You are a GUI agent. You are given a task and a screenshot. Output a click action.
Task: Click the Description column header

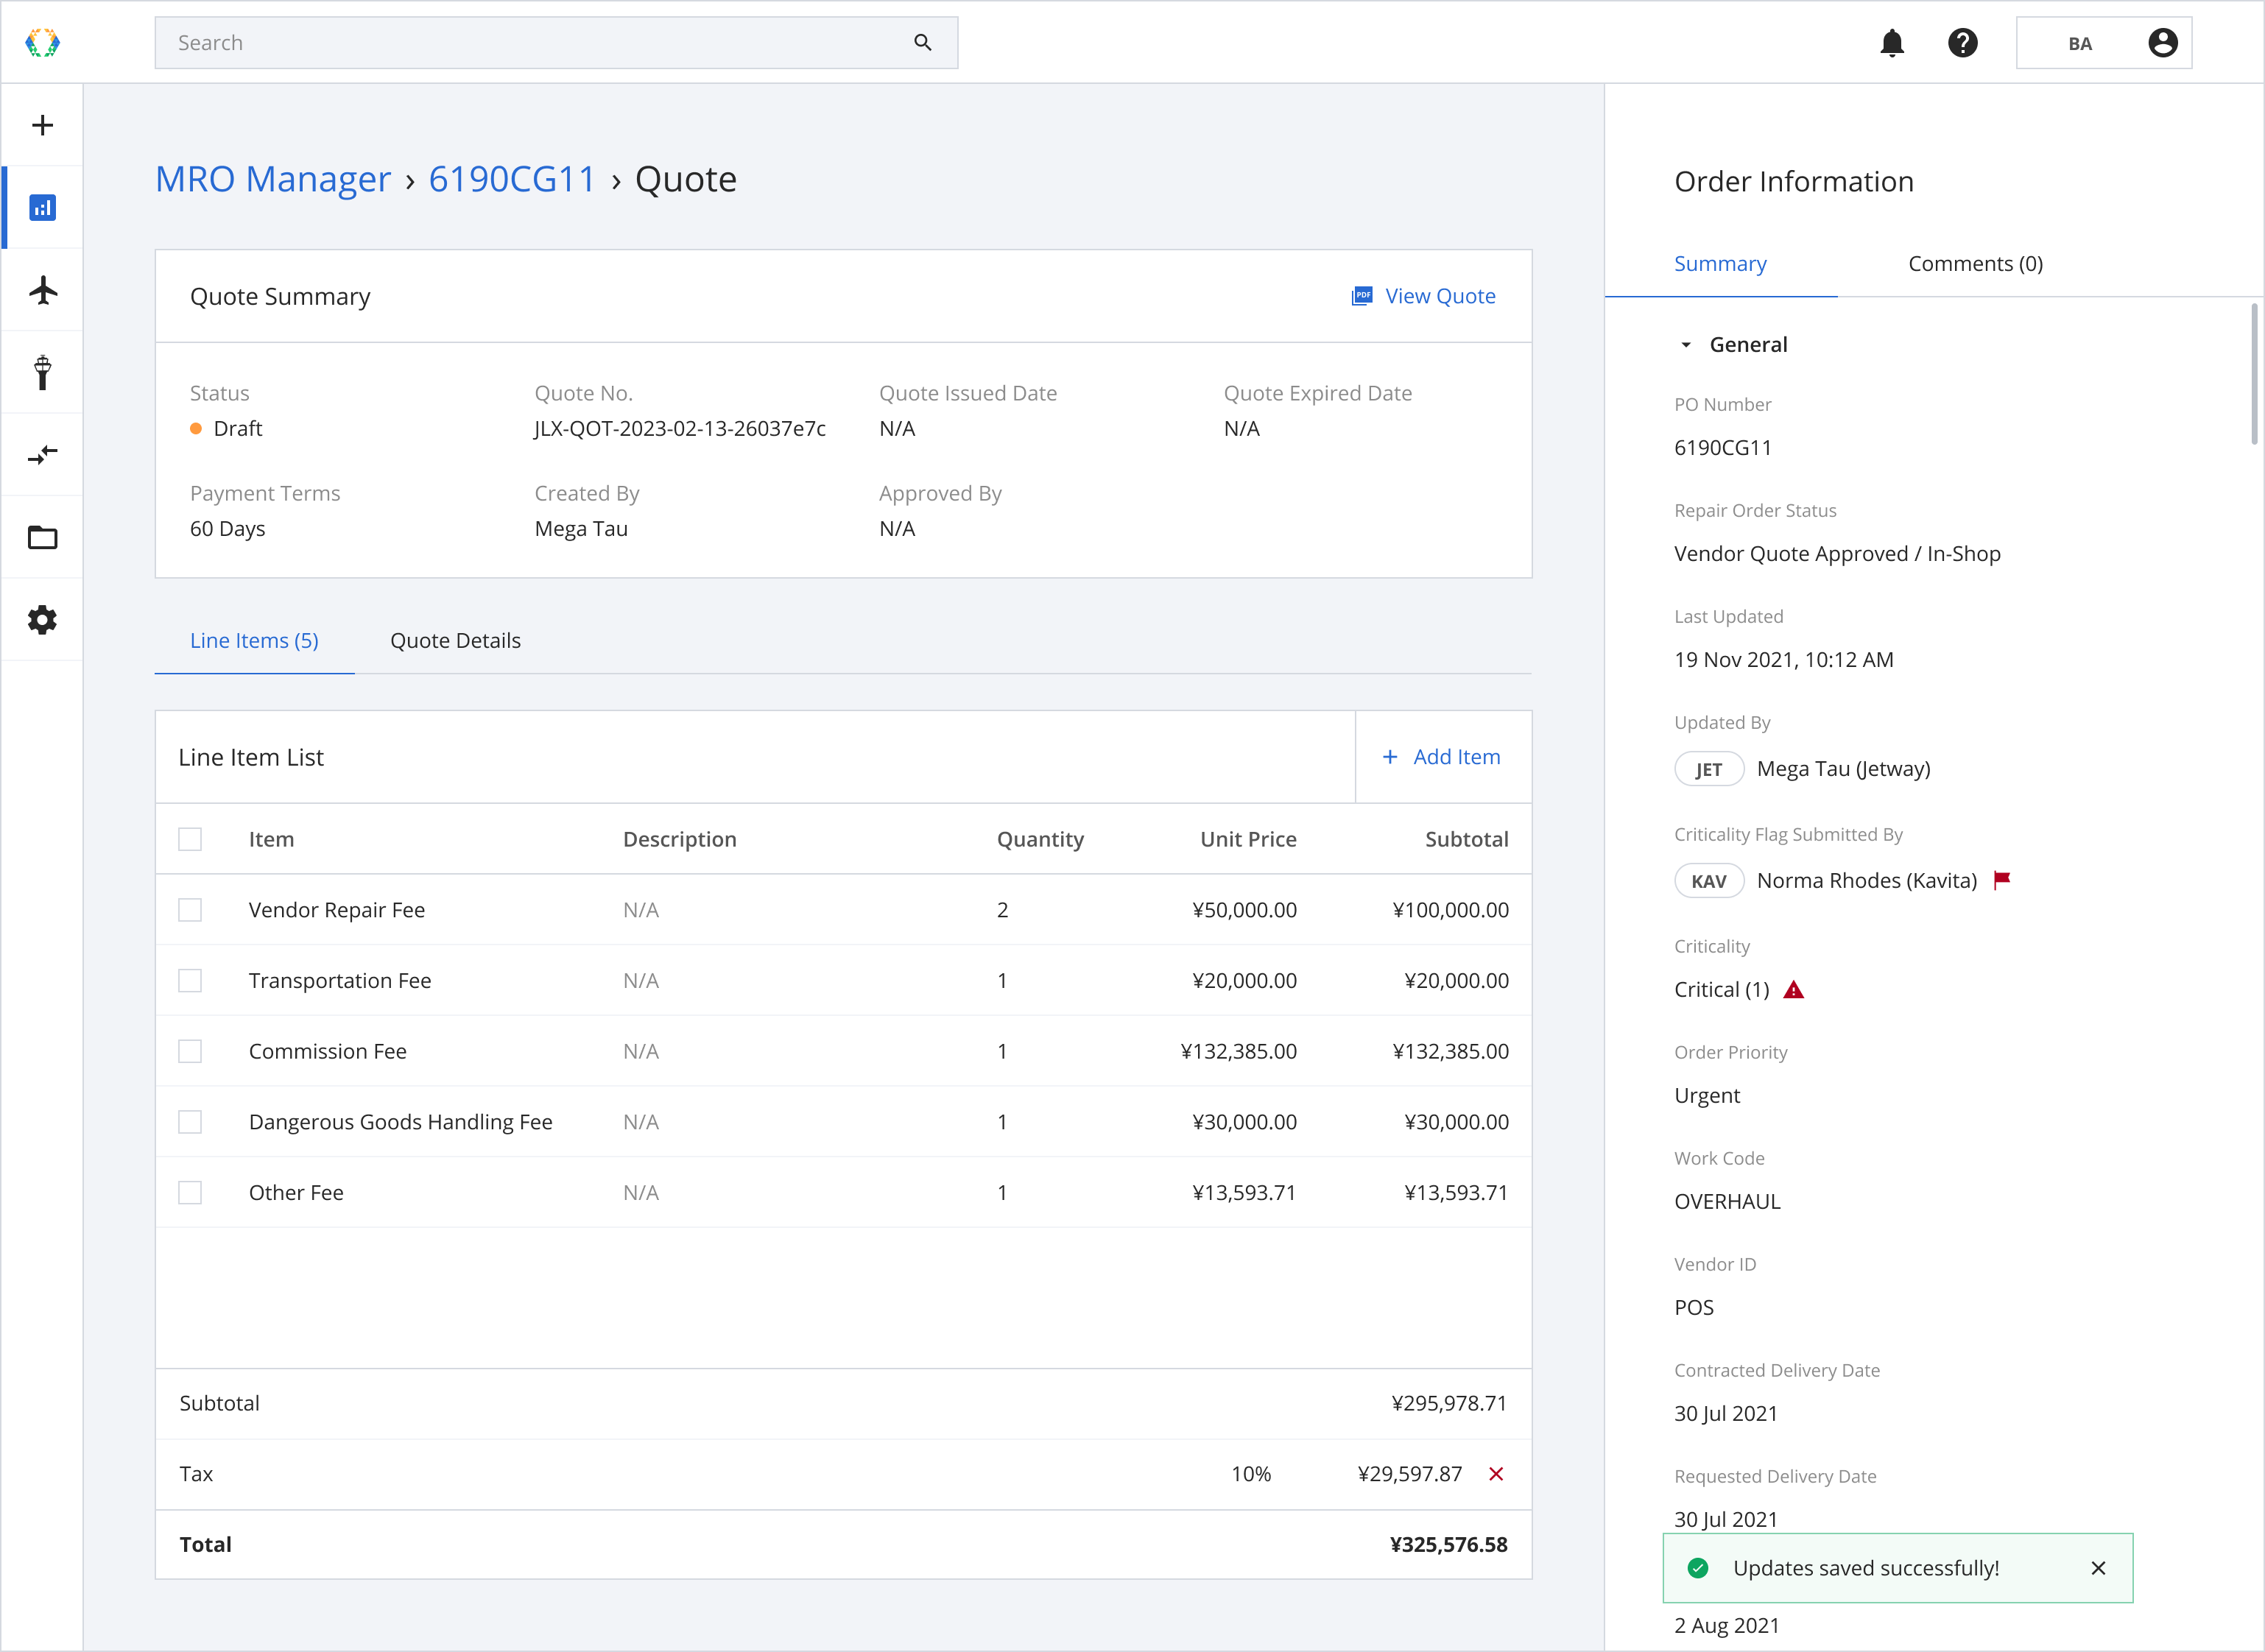(680, 839)
